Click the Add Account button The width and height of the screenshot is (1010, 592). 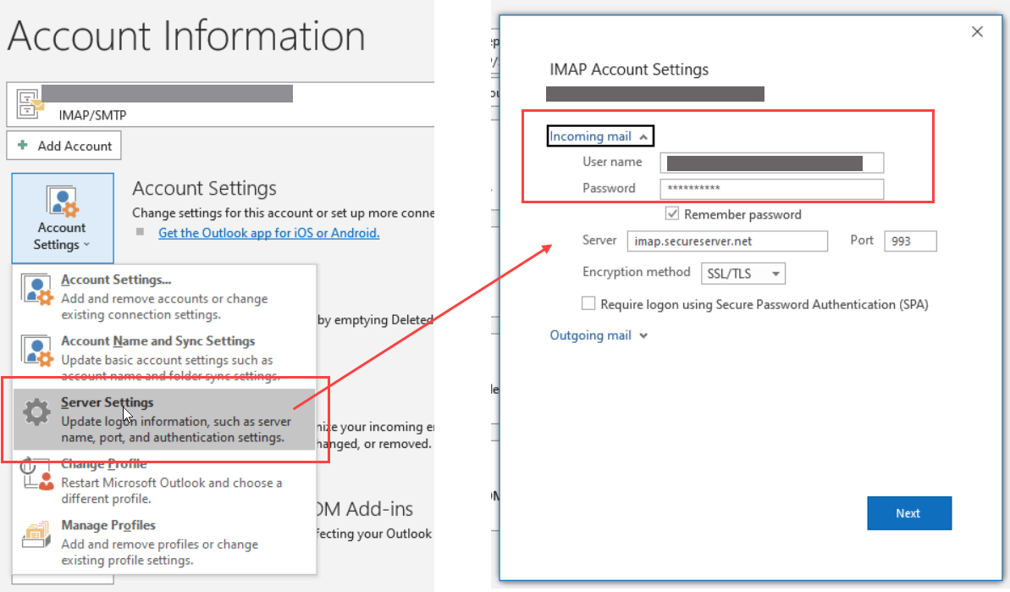[x=63, y=146]
